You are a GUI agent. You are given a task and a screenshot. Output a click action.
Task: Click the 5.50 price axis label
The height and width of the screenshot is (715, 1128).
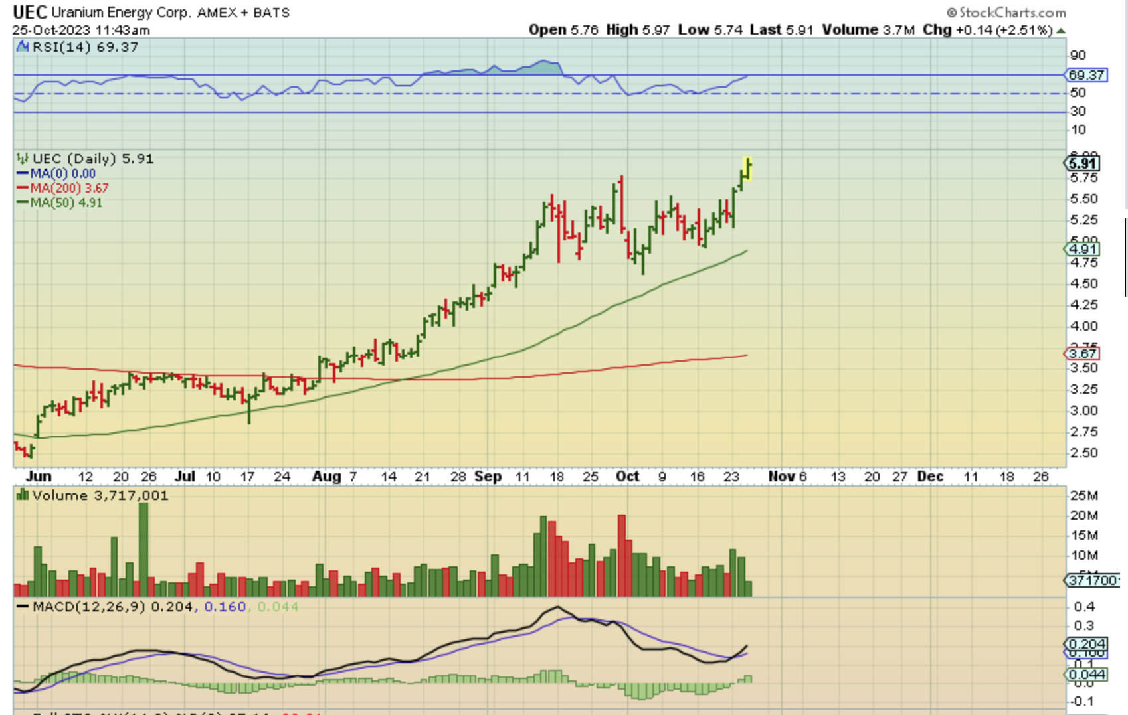[1083, 199]
